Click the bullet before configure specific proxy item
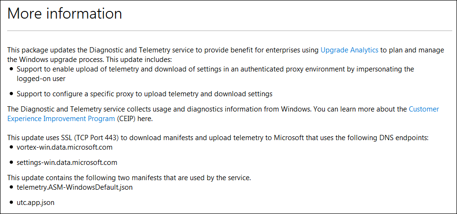Screen dimensions: 457x214 tap(11, 94)
